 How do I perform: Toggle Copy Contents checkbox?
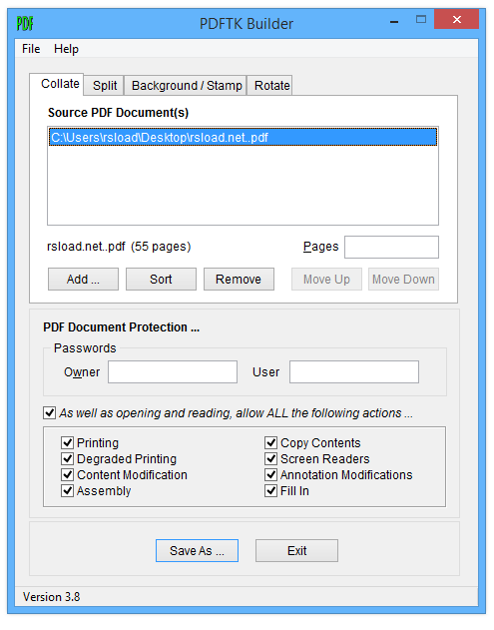[x=271, y=442]
